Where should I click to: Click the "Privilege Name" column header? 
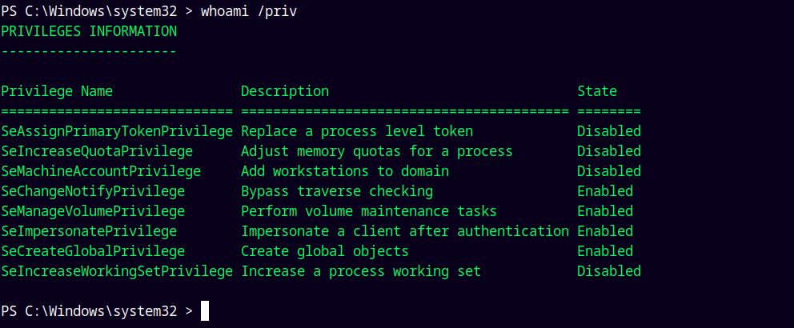[57, 91]
